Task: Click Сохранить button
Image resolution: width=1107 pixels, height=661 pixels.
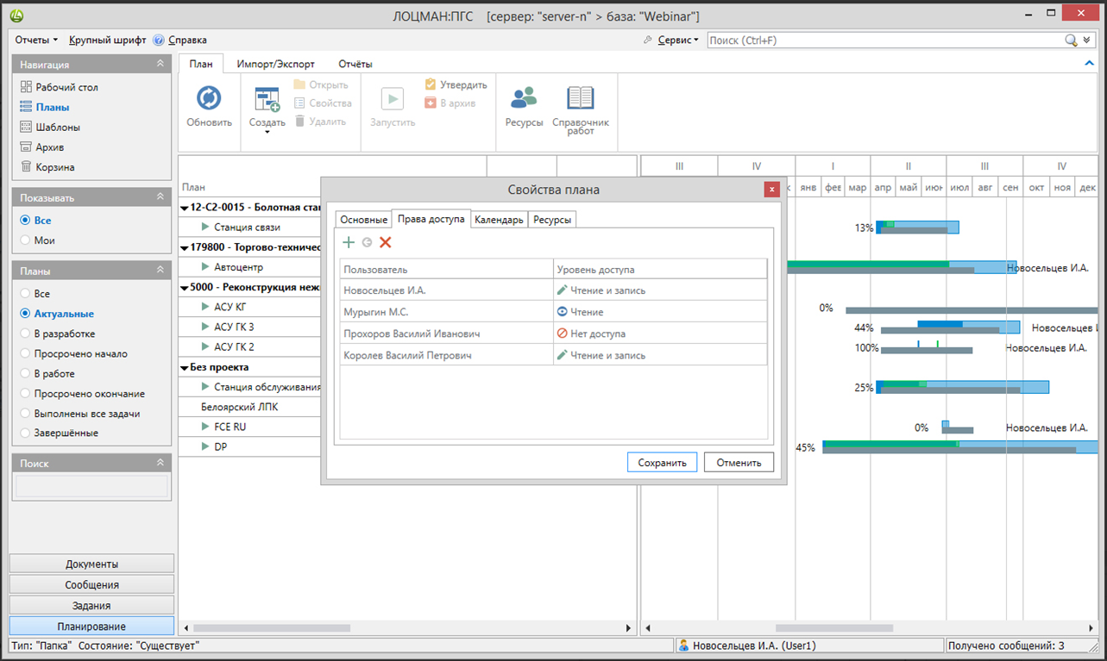Action: click(662, 463)
